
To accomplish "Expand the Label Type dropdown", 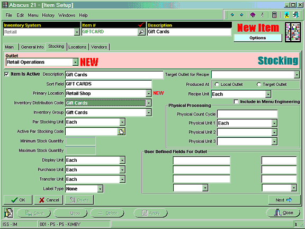I will [x=100, y=189].
